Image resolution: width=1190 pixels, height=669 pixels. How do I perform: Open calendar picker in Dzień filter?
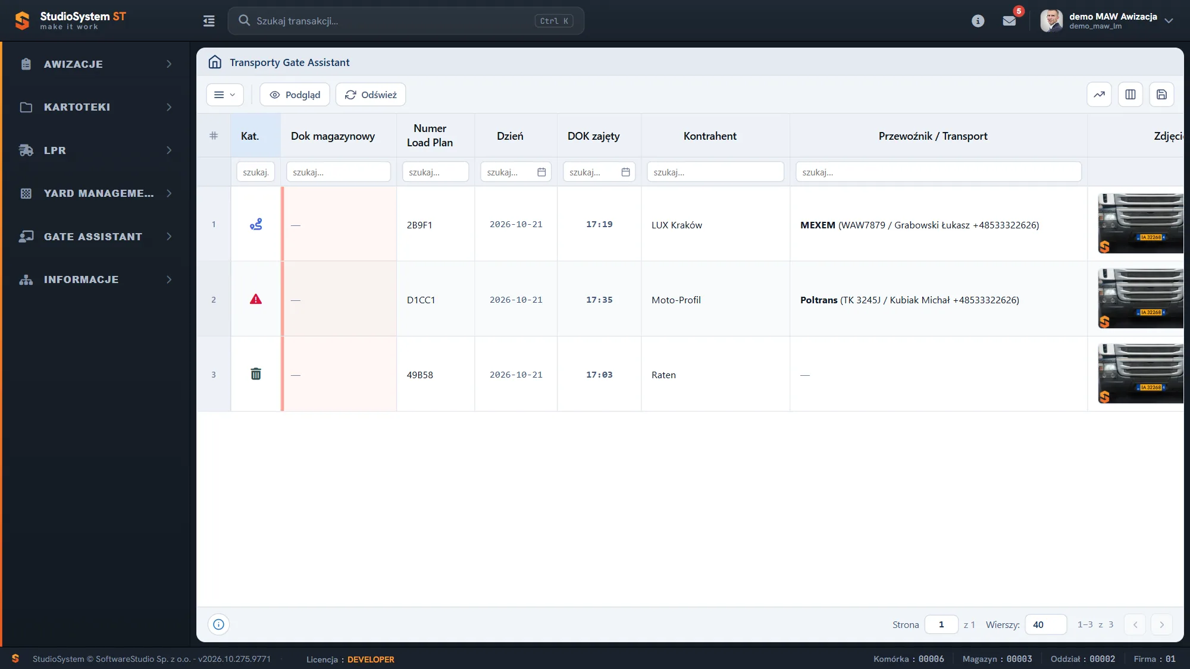pos(541,172)
